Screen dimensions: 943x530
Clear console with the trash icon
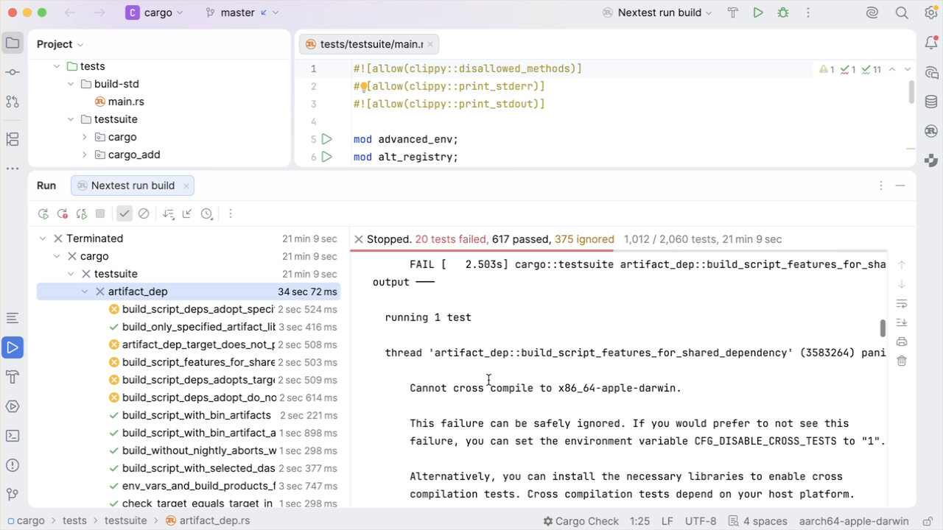902,361
